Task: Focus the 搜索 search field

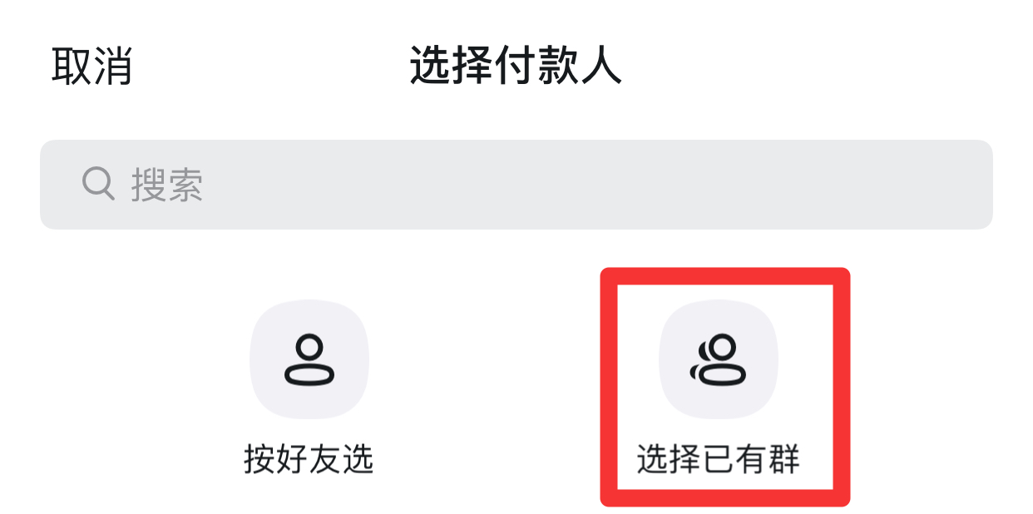Action: pyautogui.click(x=516, y=184)
